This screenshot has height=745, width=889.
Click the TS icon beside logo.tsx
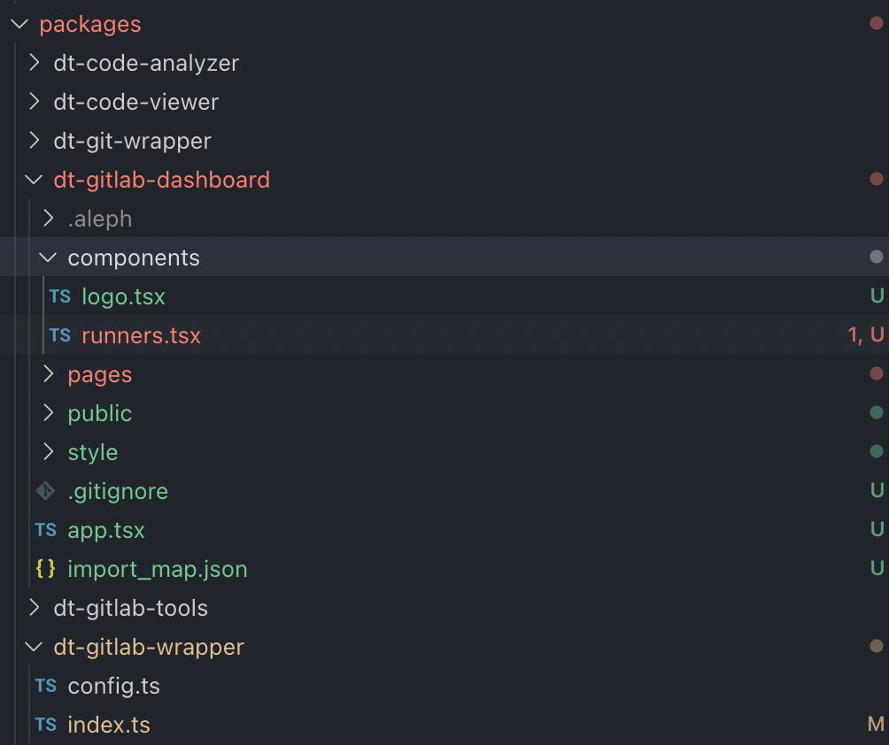pyautogui.click(x=59, y=296)
